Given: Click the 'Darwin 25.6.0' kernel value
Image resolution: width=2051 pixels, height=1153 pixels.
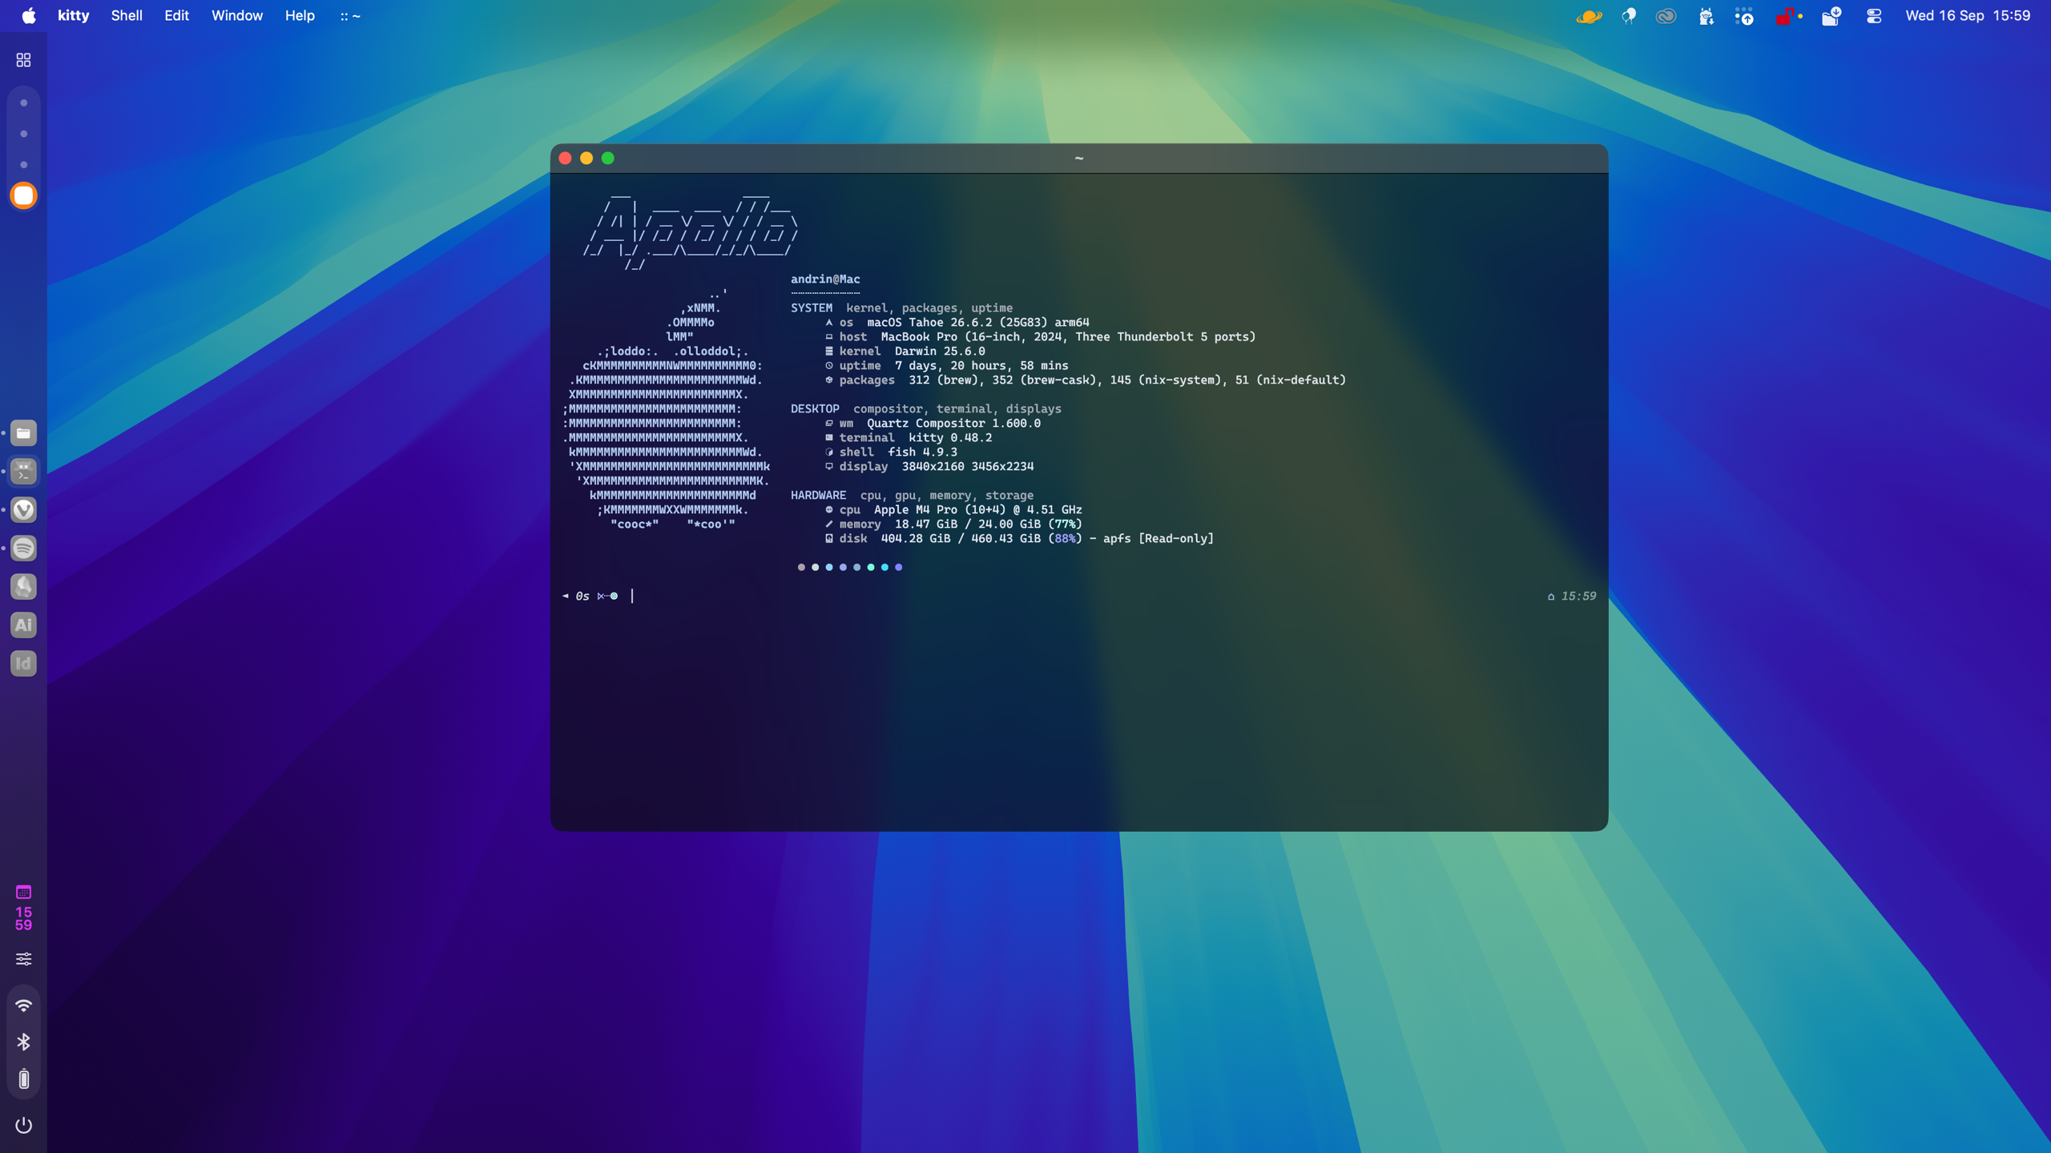Looking at the screenshot, I should pyautogui.click(x=940, y=351).
